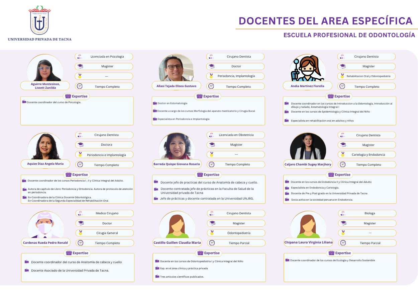
Task: Click the degree icon beside Licenciada en Psicologia
Action: [79, 57]
